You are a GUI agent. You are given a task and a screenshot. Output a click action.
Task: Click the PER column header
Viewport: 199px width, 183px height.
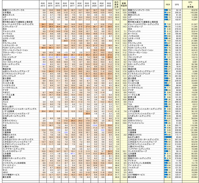coord(168,5)
